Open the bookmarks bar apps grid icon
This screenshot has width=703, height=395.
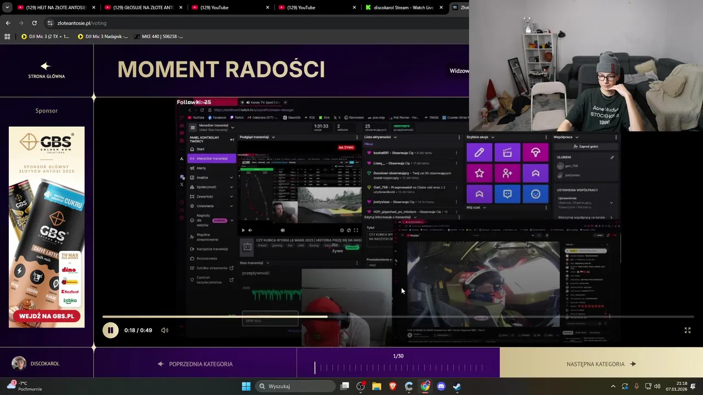tap(7, 37)
